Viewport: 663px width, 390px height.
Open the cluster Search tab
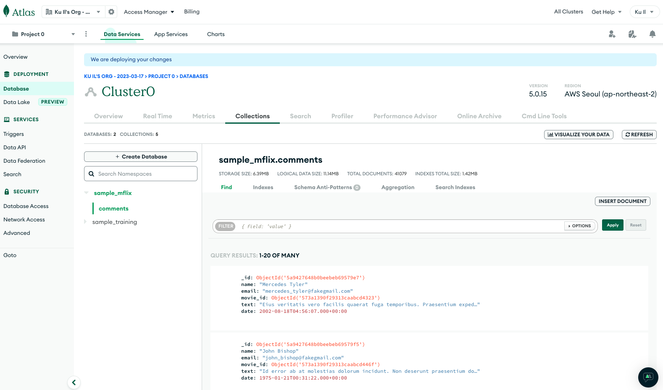tap(300, 116)
